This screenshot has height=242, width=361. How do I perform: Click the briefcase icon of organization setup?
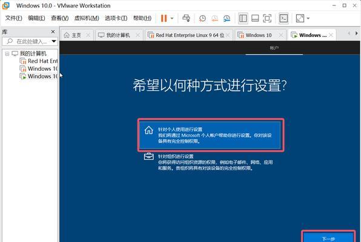click(149, 157)
